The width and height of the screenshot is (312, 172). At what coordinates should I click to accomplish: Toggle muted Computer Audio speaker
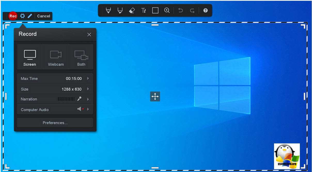click(80, 109)
